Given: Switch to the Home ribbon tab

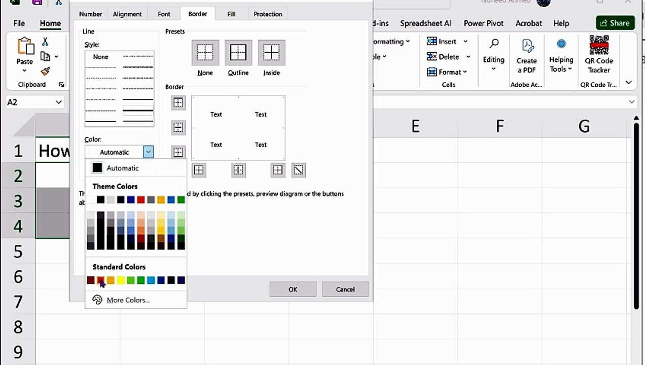Looking at the screenshot, I should click(50, 23).
